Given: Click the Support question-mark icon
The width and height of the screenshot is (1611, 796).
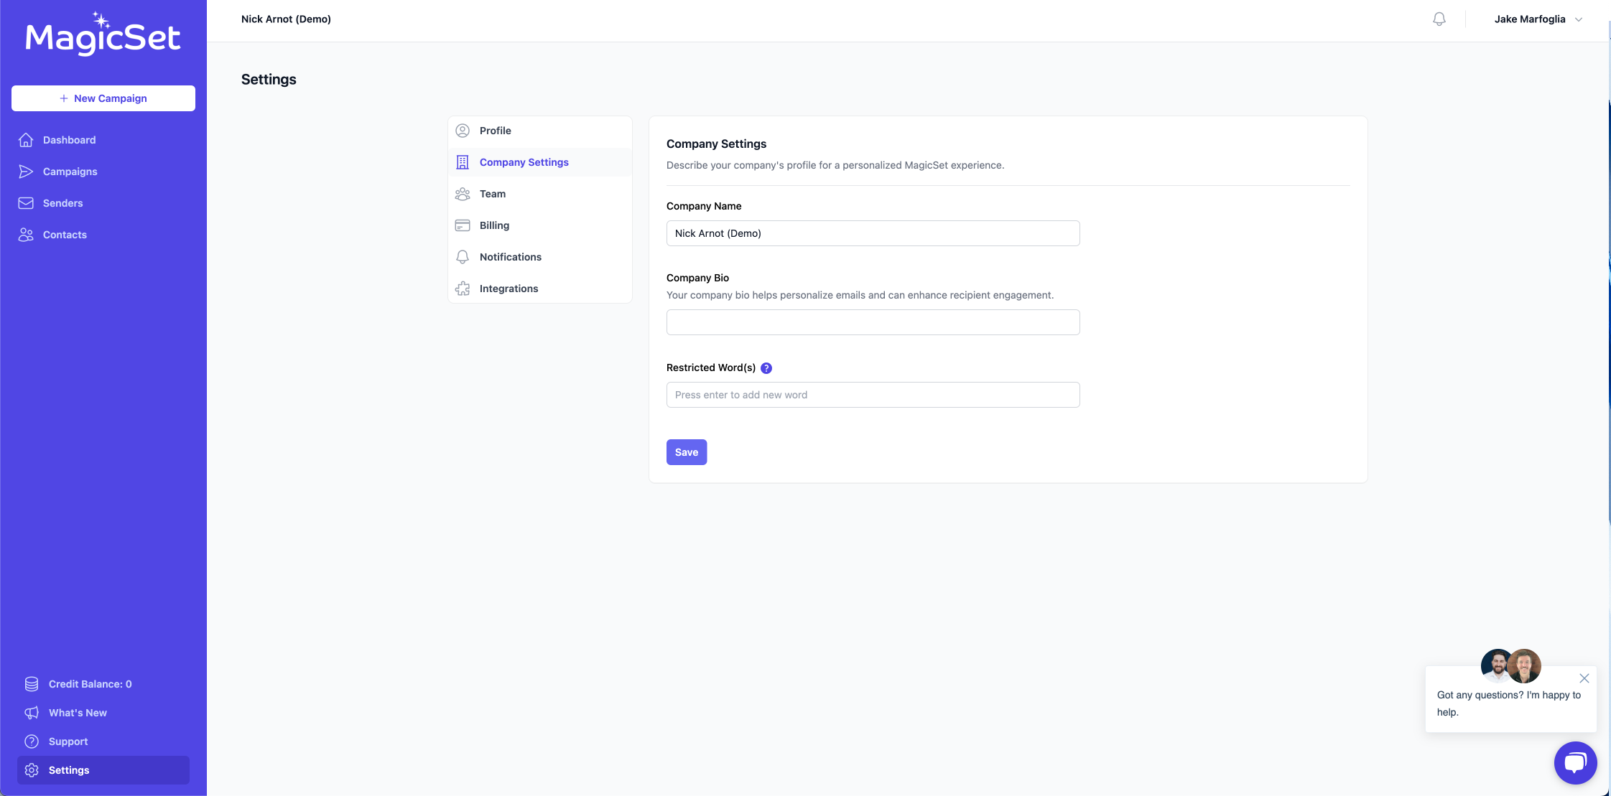Looking at the screenshot, I should click(x=32, y=741).
